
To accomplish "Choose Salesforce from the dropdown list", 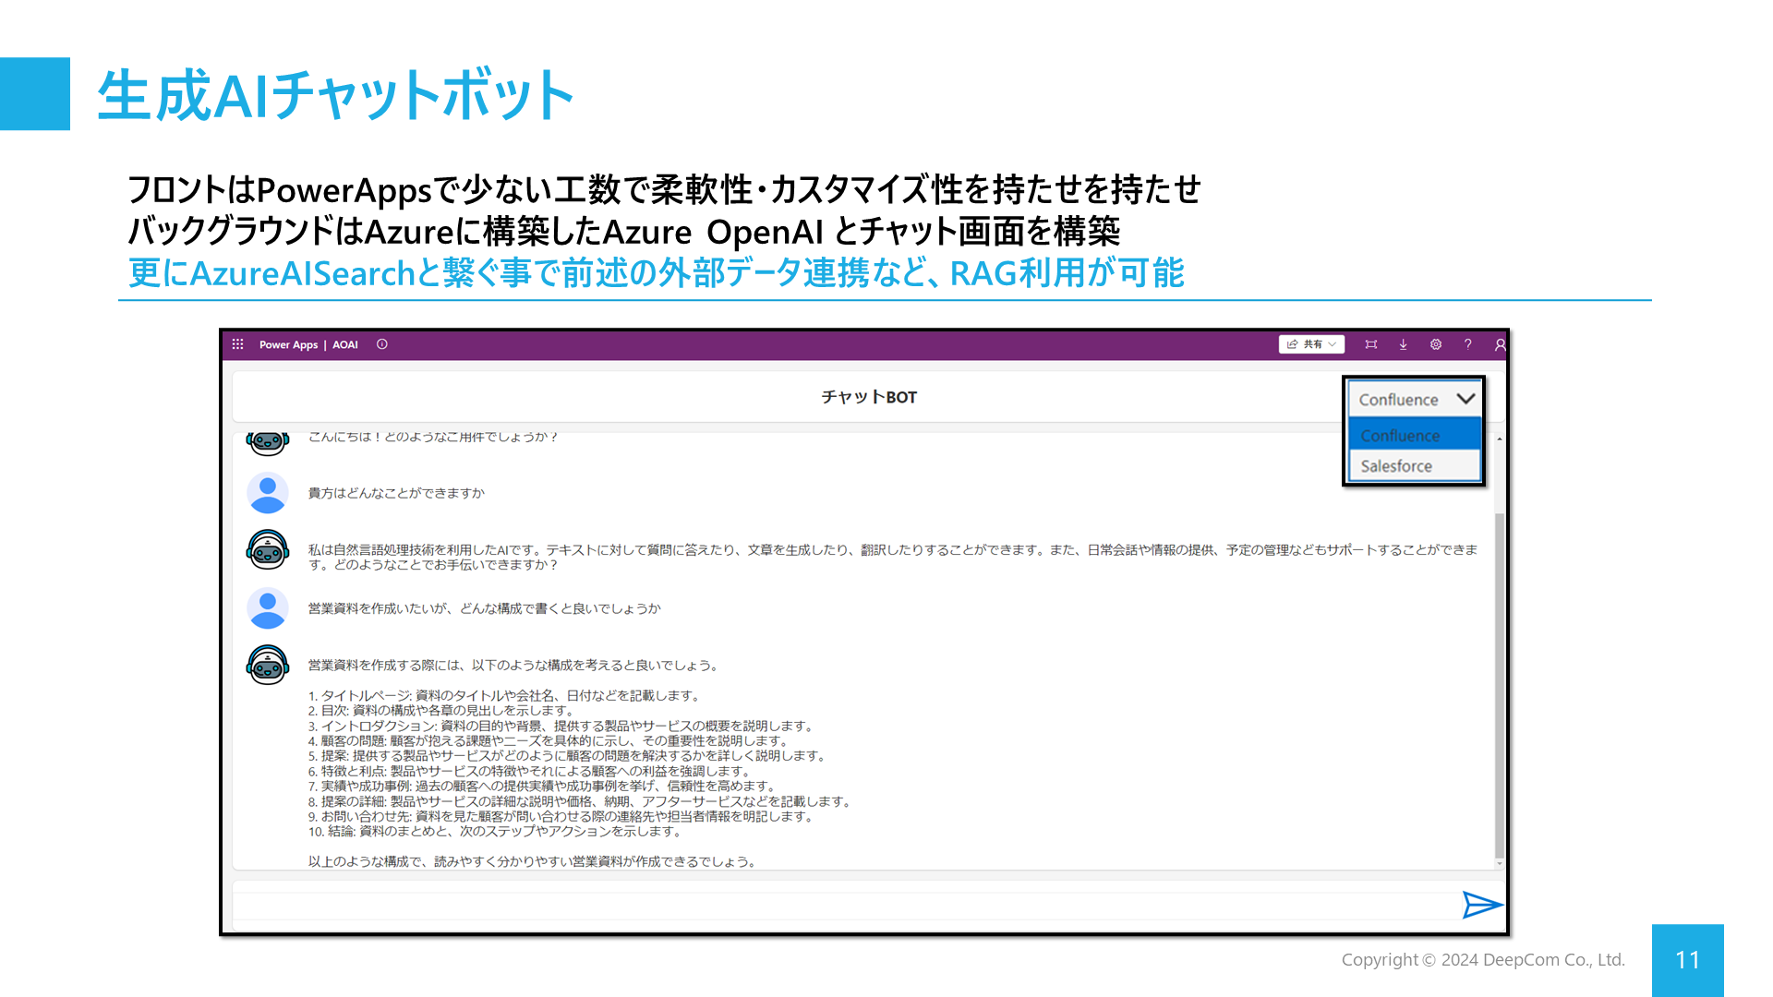I will pyautogui.click(x=1414, y=465).
